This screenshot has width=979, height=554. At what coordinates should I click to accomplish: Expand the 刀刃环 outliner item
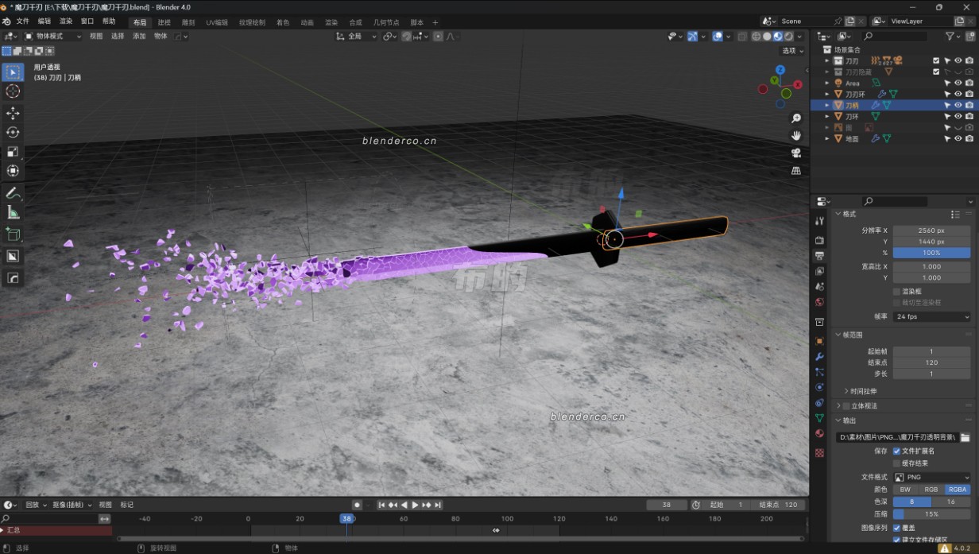(x=826, y=94)
